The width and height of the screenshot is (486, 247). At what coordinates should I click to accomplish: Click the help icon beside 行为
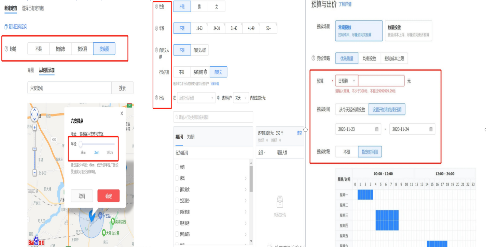coord(157,97)
